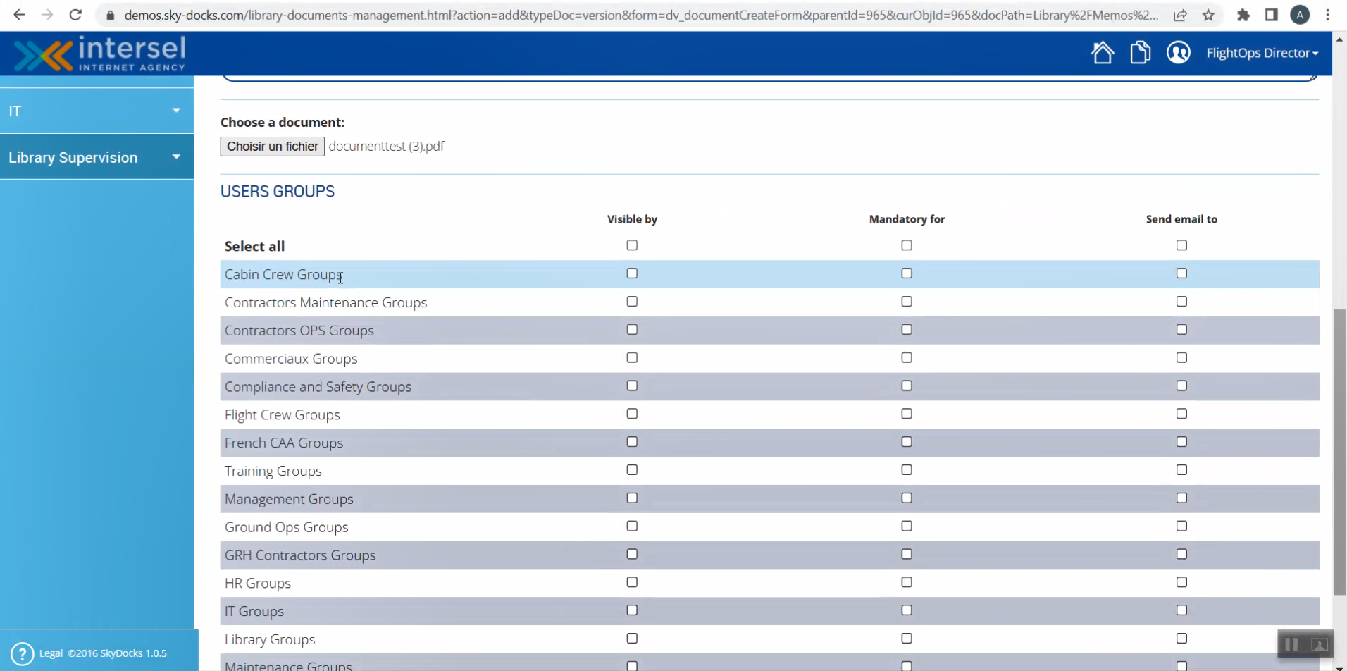Click the Cabin Crew Groups row label

pos(284,274)
